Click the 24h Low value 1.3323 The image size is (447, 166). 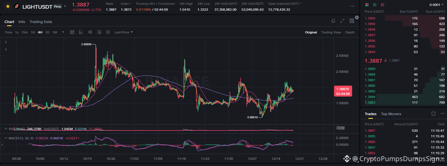pyautogui.click(x=203, y=10)
